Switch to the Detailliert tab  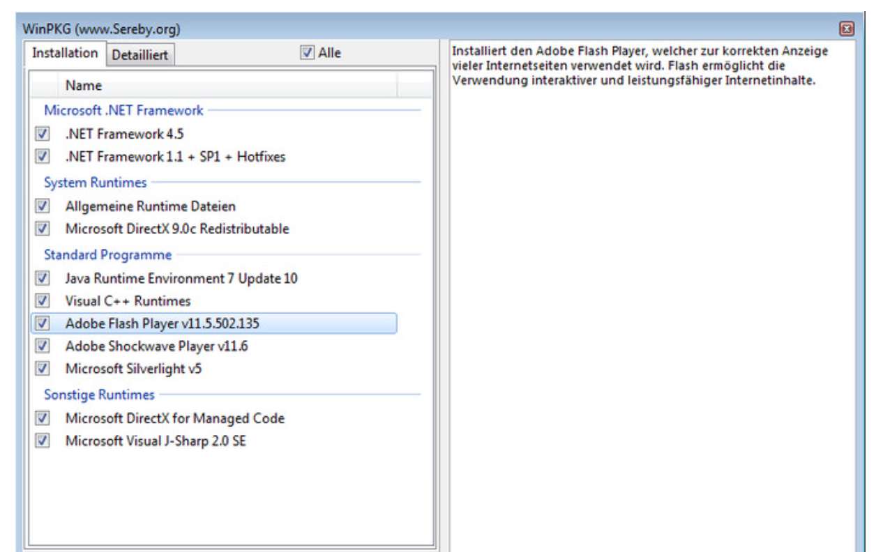pos(140,54)
